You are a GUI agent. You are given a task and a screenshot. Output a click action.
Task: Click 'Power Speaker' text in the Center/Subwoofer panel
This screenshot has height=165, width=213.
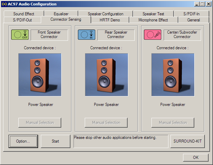coord(173,105)
